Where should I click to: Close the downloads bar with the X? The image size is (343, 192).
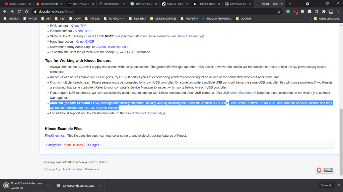pyautogui.click(x=338, y=185)
